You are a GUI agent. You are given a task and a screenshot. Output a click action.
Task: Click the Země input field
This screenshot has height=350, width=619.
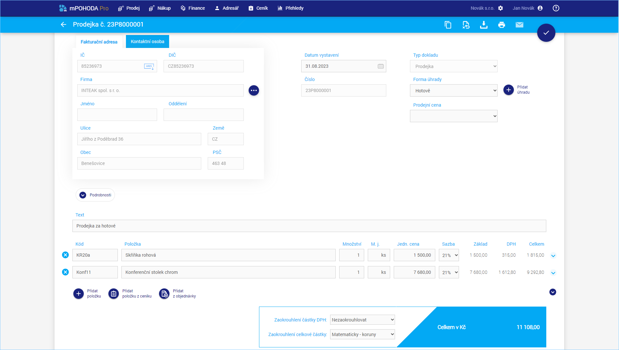point(226,139)
